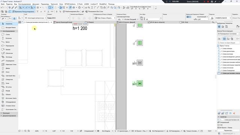Switch to the ФЛ-02 фото объекта tab
Viewport: 240px width, 135px height.
(x=156, y=22)
